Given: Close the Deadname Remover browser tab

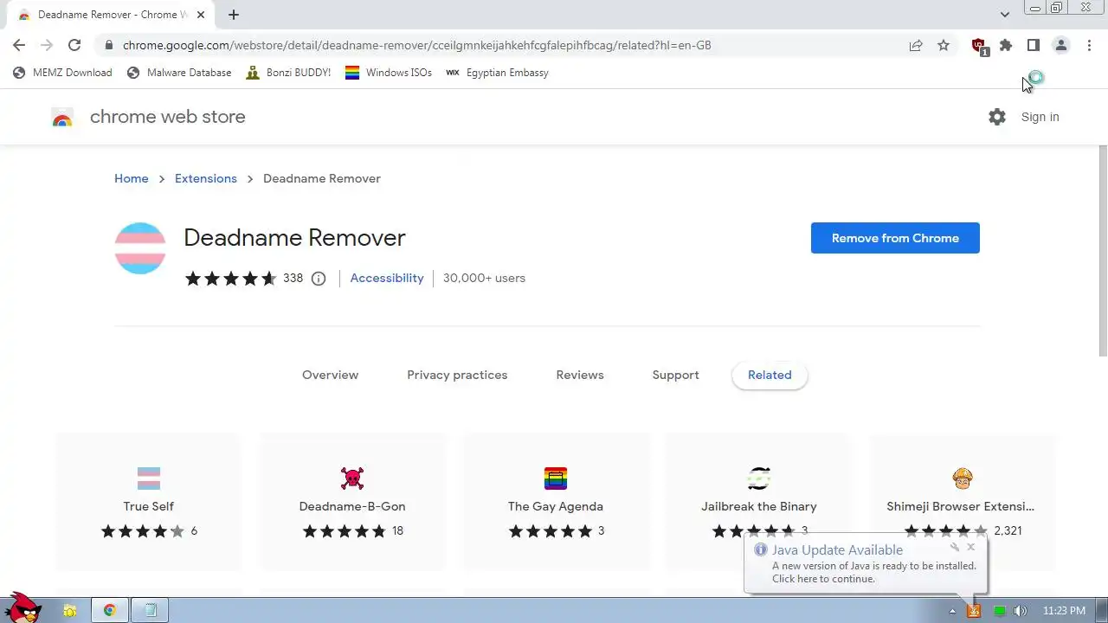Looking at the screenshot, I should pyautogui.click(x=201, y=14).
